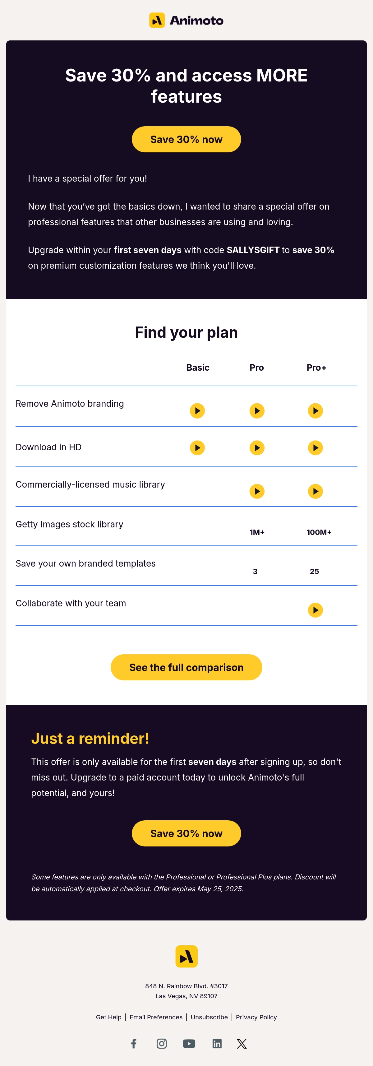The width and height of the screenshot is (373, 1066).
Task: Open the YouTube icon in the footer
Action: click(x=189, y=1043)
